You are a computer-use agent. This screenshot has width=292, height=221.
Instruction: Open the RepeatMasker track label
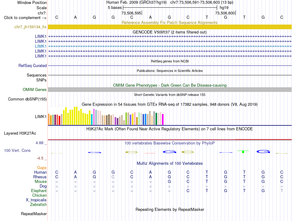(34, 214)
